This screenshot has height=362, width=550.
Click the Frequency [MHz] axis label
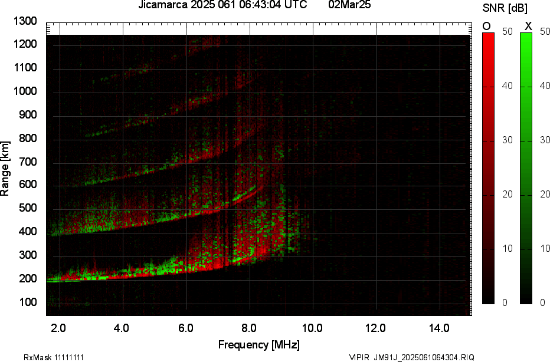tap(259, 345)
